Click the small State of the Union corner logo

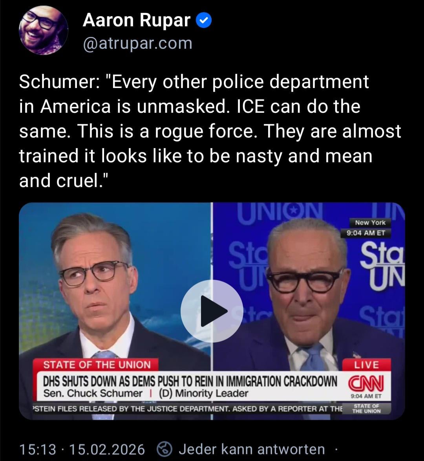(x=366, y=409)
